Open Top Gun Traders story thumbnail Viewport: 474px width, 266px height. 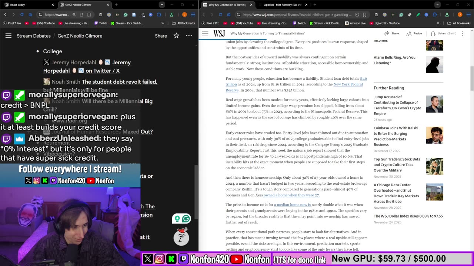tap(434, 166)
